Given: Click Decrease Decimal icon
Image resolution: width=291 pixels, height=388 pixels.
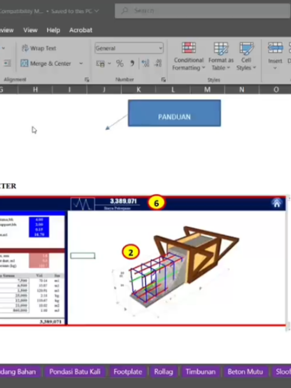Looking at the screenshot, I should 158,63.
